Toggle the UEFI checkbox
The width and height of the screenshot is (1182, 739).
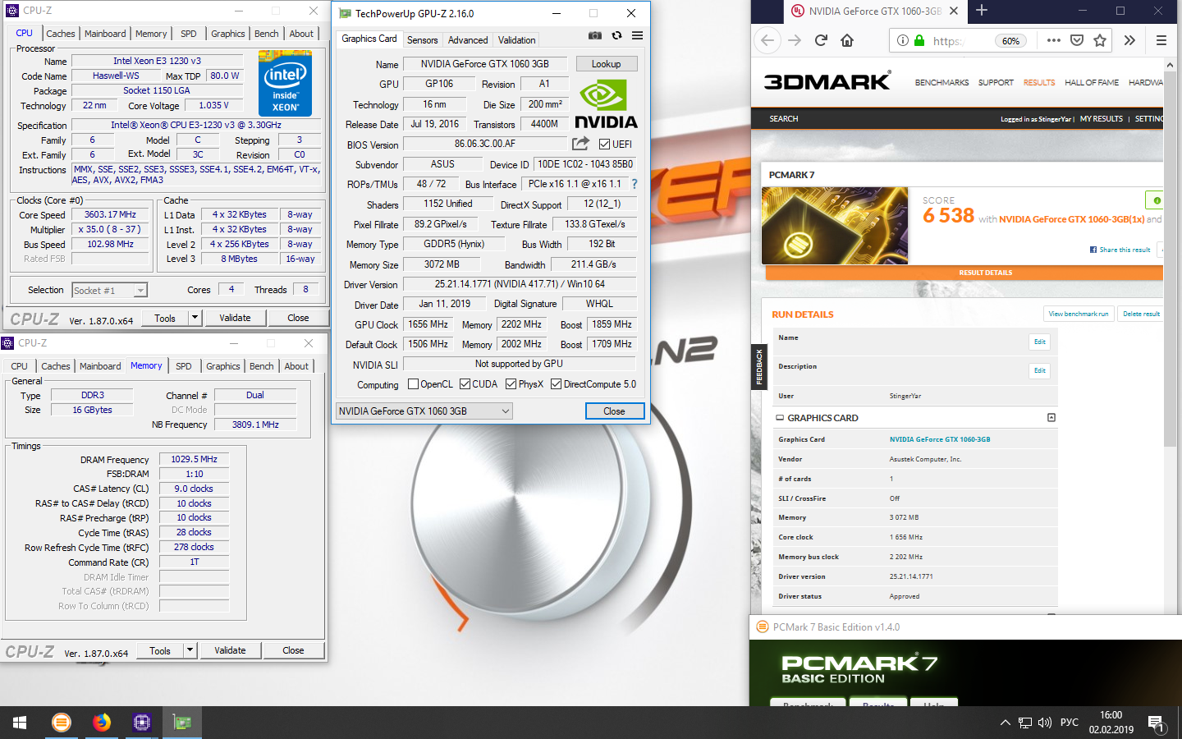click(x=604, y=145)
